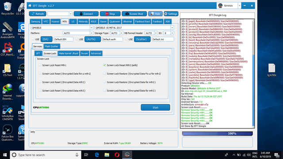
Task: Open ID value dropdown
Action: 172,33
